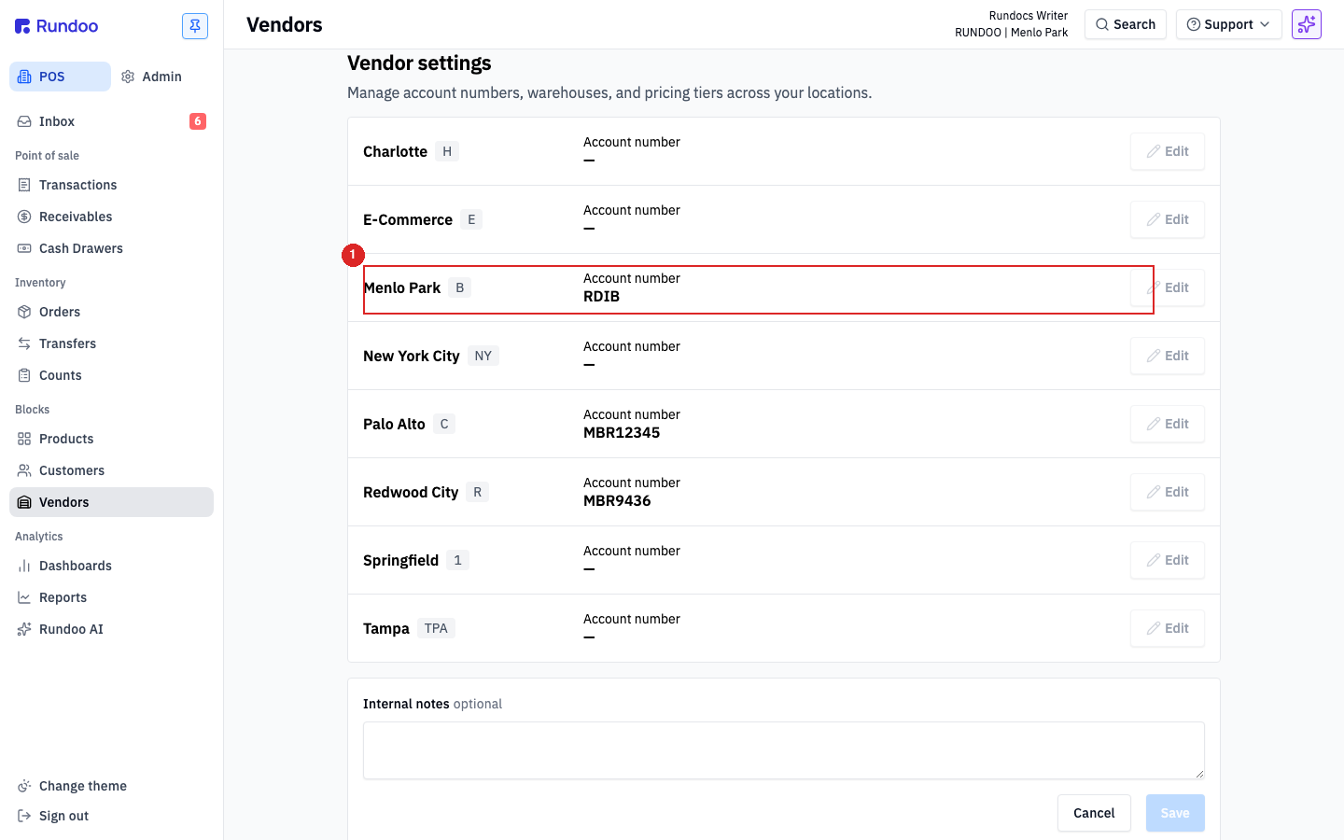
Task: Edit the Palo Alto account number
Action: tap(1168, 424)
